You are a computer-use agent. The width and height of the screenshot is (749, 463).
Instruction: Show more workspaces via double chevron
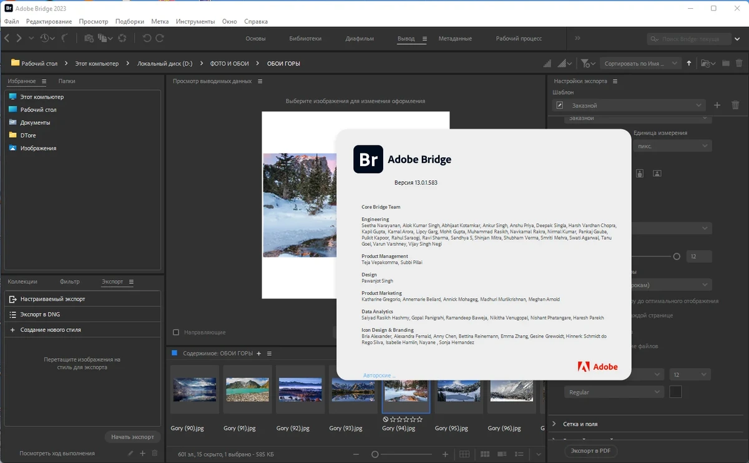click(x=577, y=38)
